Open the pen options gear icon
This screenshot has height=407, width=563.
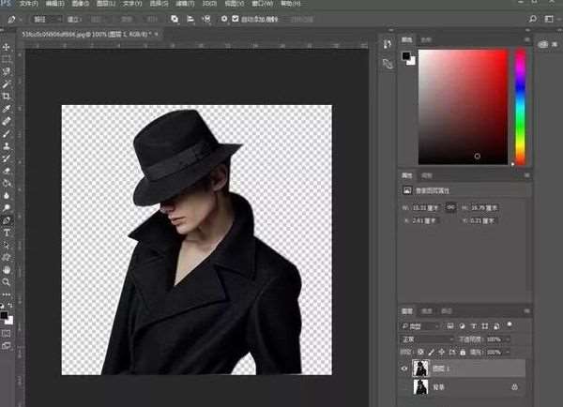[x=224, y=19]
